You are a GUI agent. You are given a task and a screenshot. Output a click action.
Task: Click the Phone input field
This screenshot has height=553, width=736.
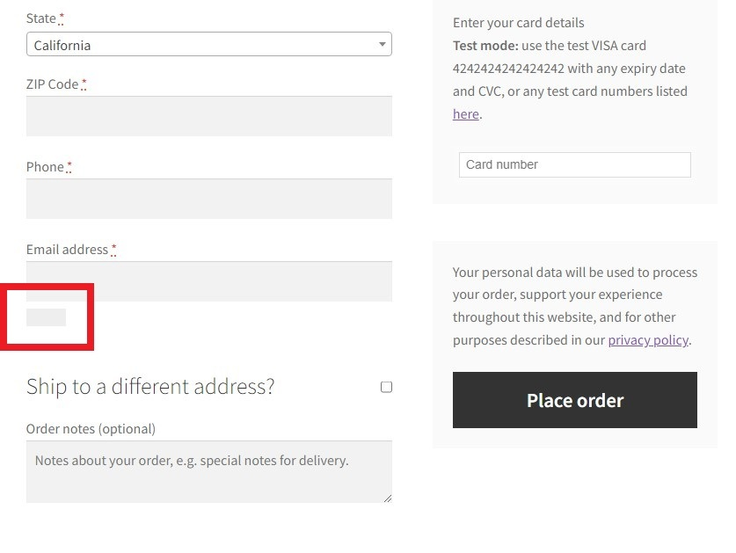[x=208, y=198]
